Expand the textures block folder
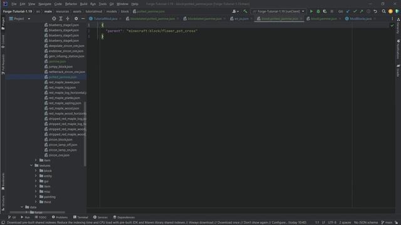401x225 pixels. point(36,171)
